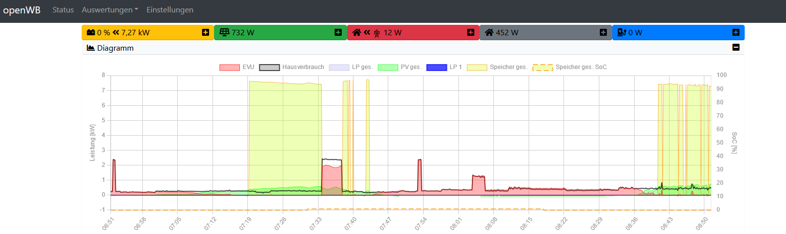Click the house icon in red card
Screen dimensions: 786x234
(356, 32)
